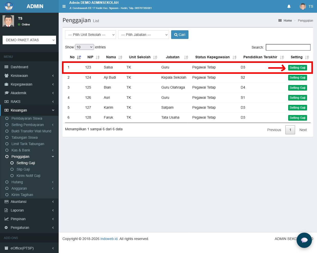The height and width of the screenshot is (253, 317).
Task: Click Setting Gaji button for Bian
Action: click(x=297, y=88)
